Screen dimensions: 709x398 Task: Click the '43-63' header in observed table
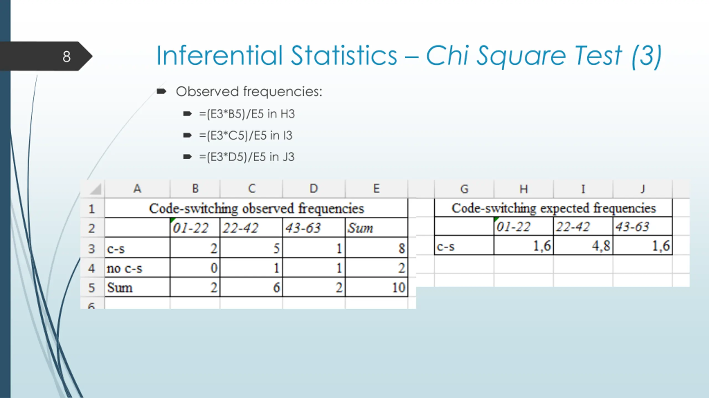(x=314, y=228)
